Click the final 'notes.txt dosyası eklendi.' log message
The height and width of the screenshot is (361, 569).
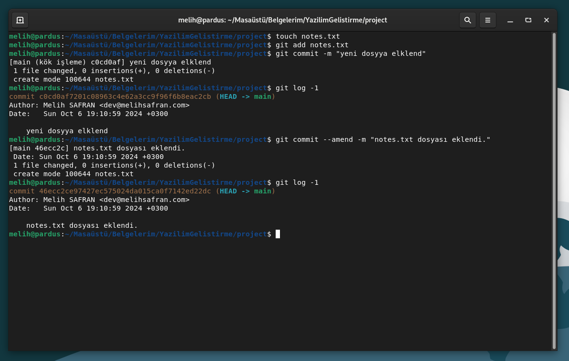tap(82, 225)
